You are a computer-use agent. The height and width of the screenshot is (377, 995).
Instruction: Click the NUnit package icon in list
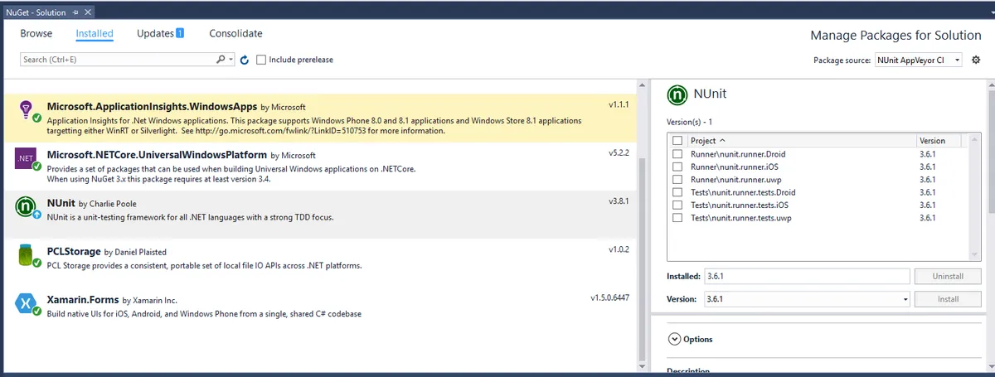coord(27,206)
